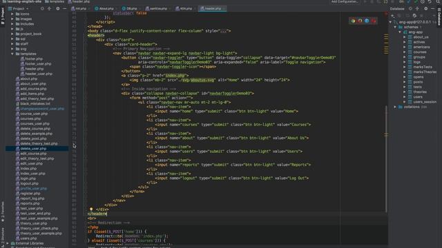Expand the sql folder
The height and width of the screenshot is (248, 442).
[x=12, y=39]
